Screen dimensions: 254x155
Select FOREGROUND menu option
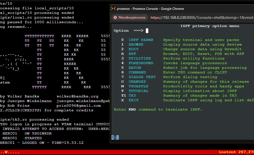click(141, 63)
